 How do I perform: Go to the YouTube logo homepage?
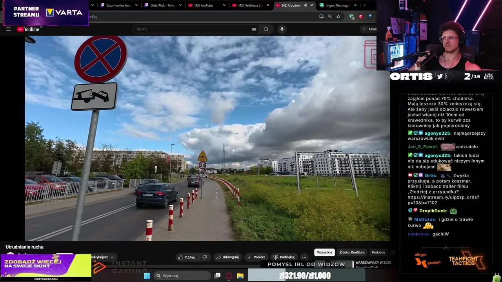(x=28, y=29)
